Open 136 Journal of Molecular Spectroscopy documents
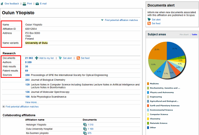This screenshot has width=199, height=135. pyautogui.click(x=27, y=92)
